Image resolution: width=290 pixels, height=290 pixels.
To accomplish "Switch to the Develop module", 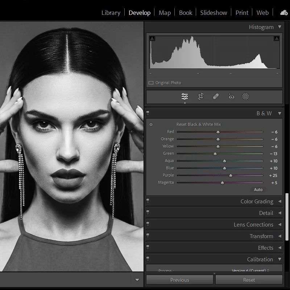I will (x=140, y=13).
